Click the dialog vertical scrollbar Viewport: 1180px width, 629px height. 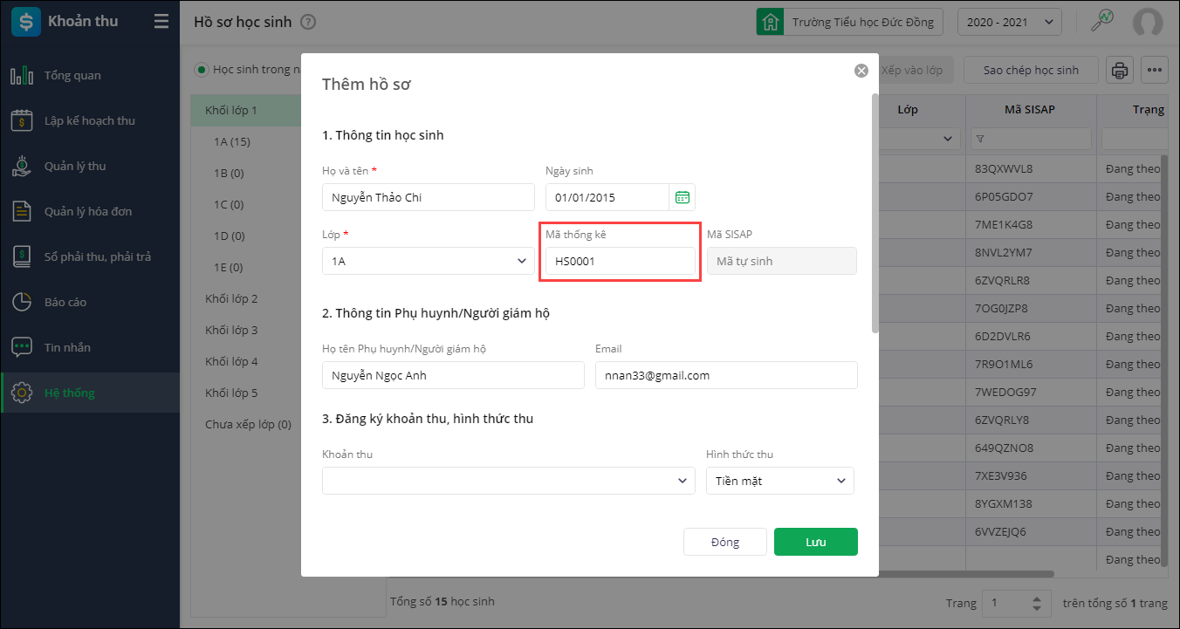tap(875, 214)
